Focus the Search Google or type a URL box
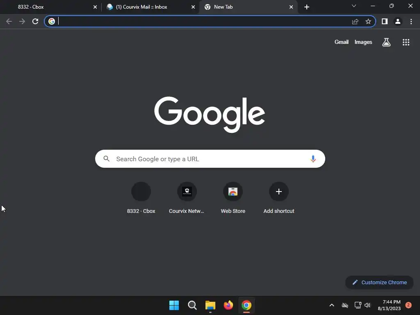 (210, 159)
